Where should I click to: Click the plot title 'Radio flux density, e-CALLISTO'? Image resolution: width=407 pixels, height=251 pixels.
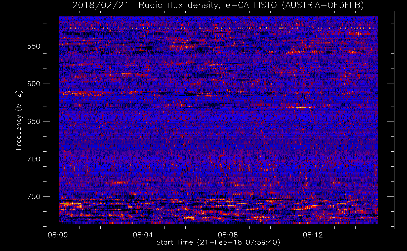click(x=208, y=5)
